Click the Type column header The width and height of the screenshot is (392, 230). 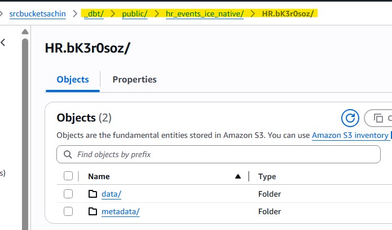pos(267,176)
